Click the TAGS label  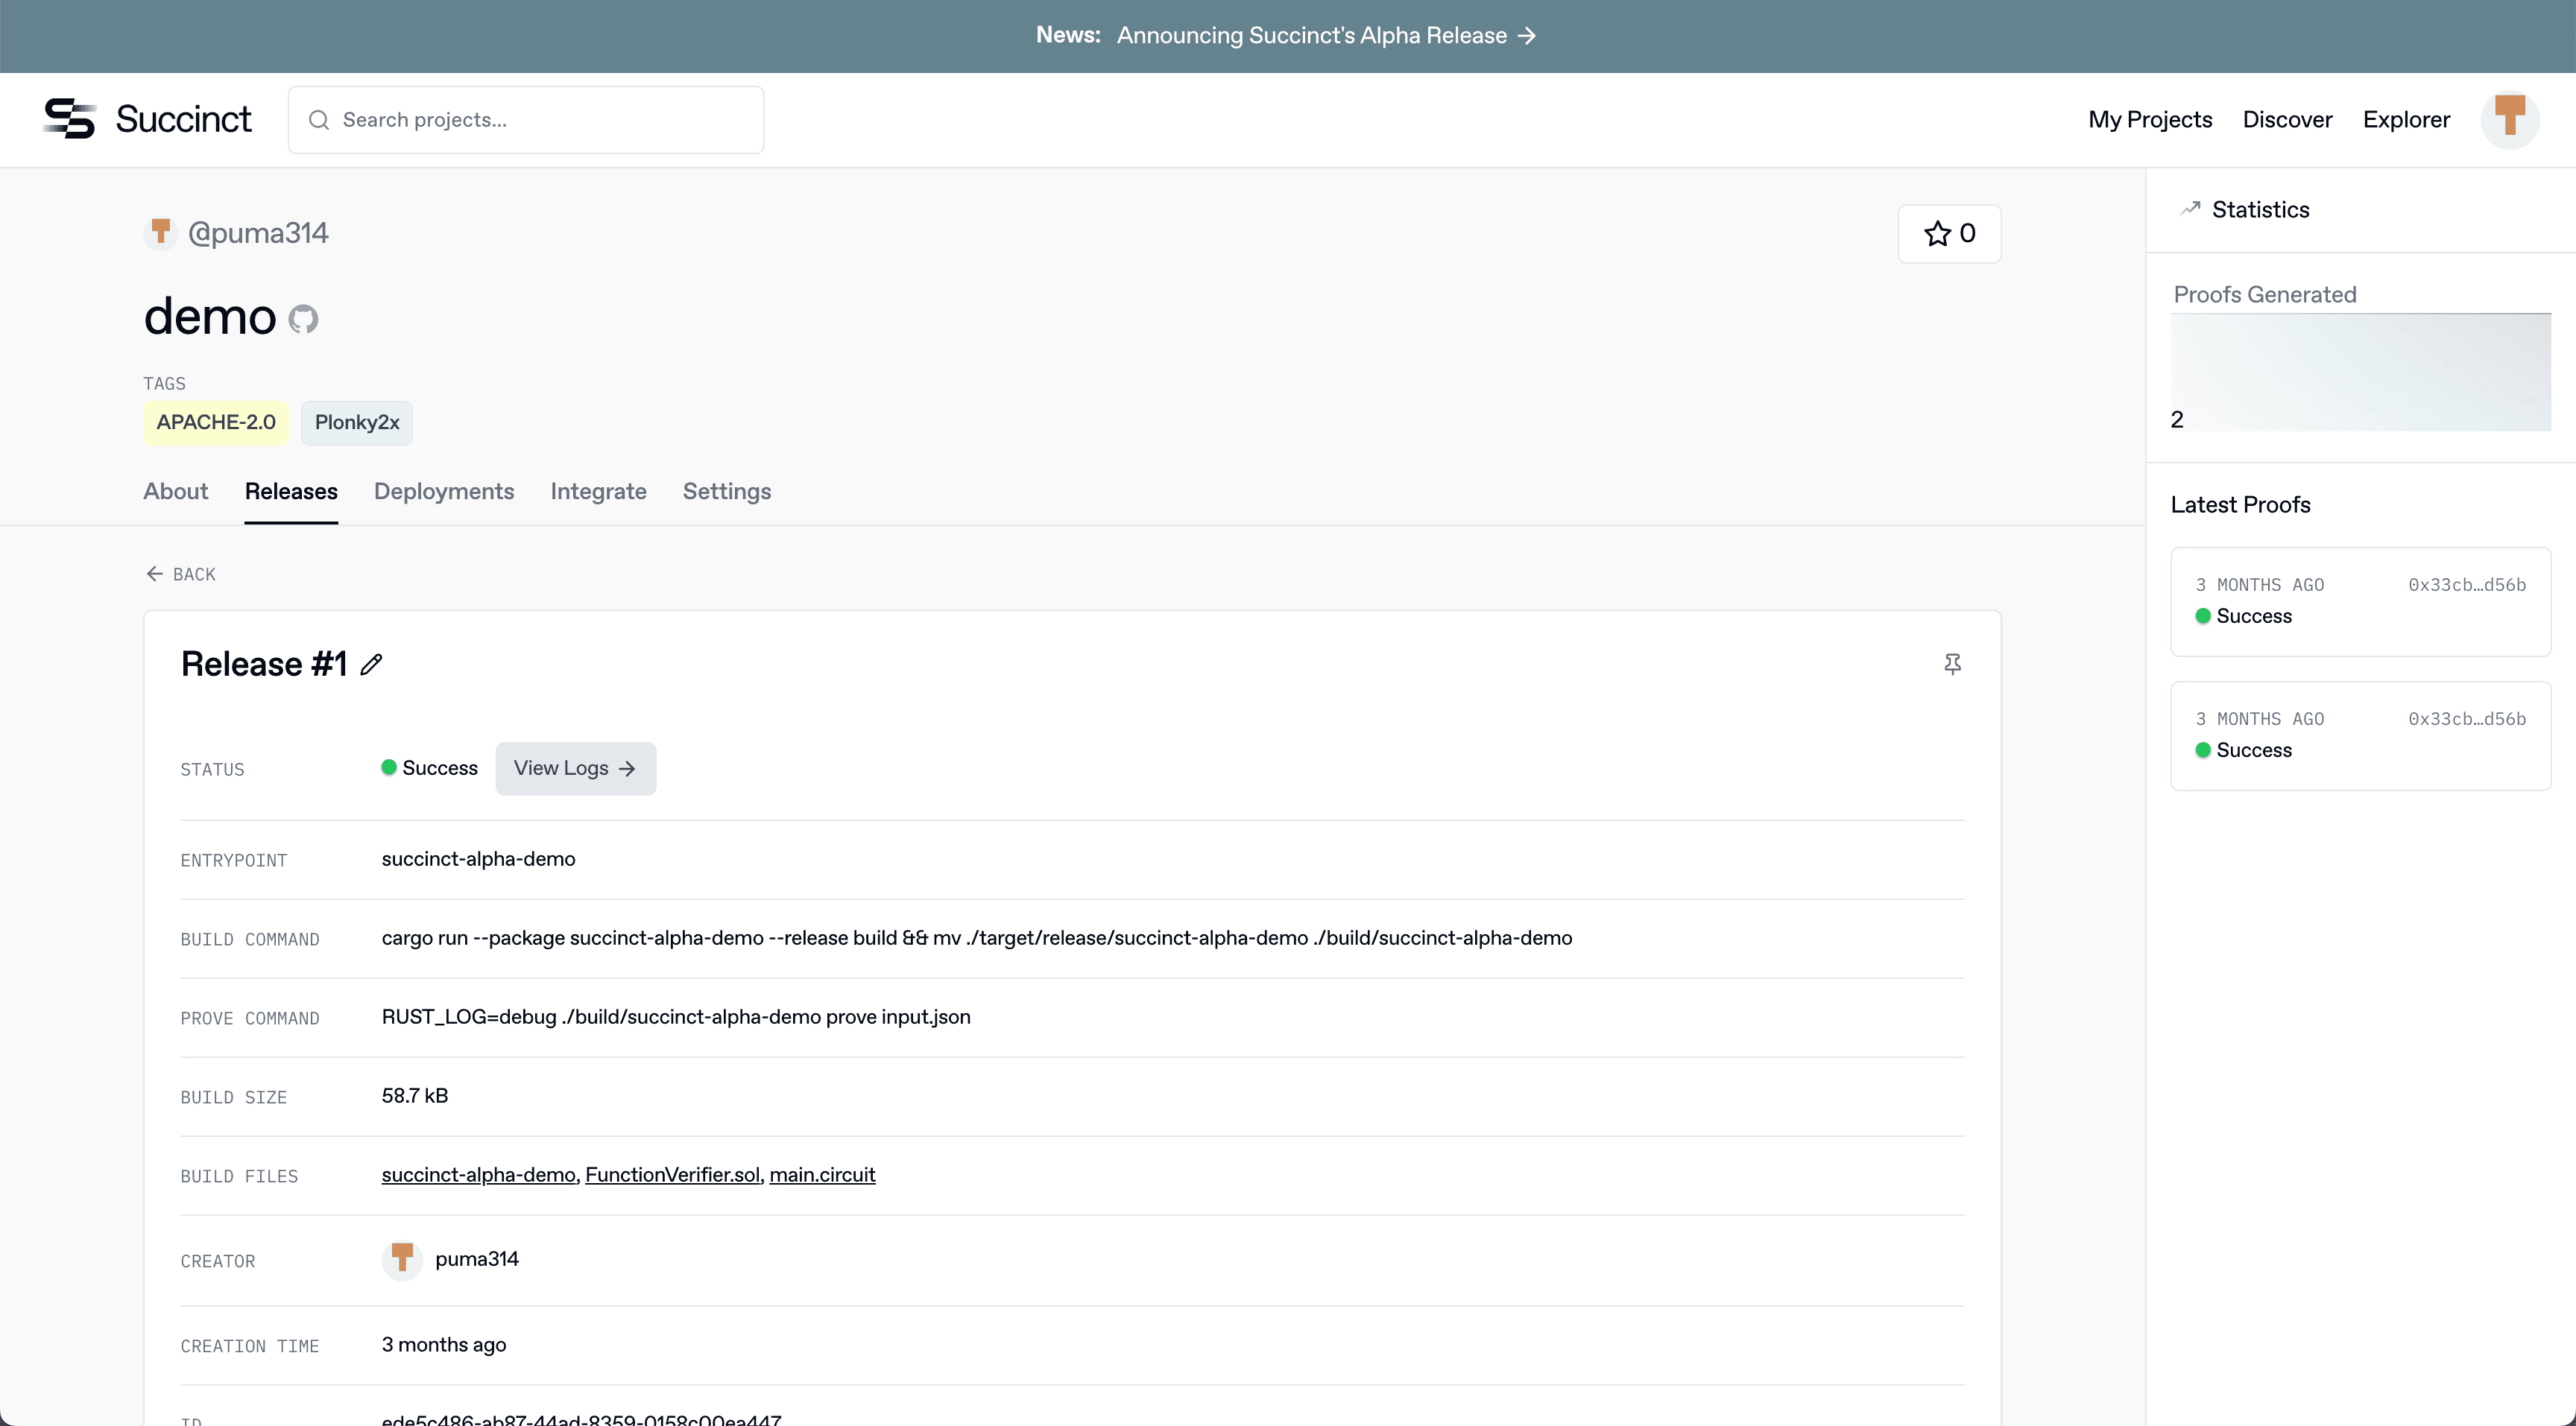[x=164, y=384]
